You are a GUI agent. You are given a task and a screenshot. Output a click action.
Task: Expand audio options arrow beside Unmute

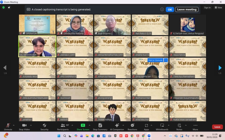pyautogui.click(x=14, y=125)
